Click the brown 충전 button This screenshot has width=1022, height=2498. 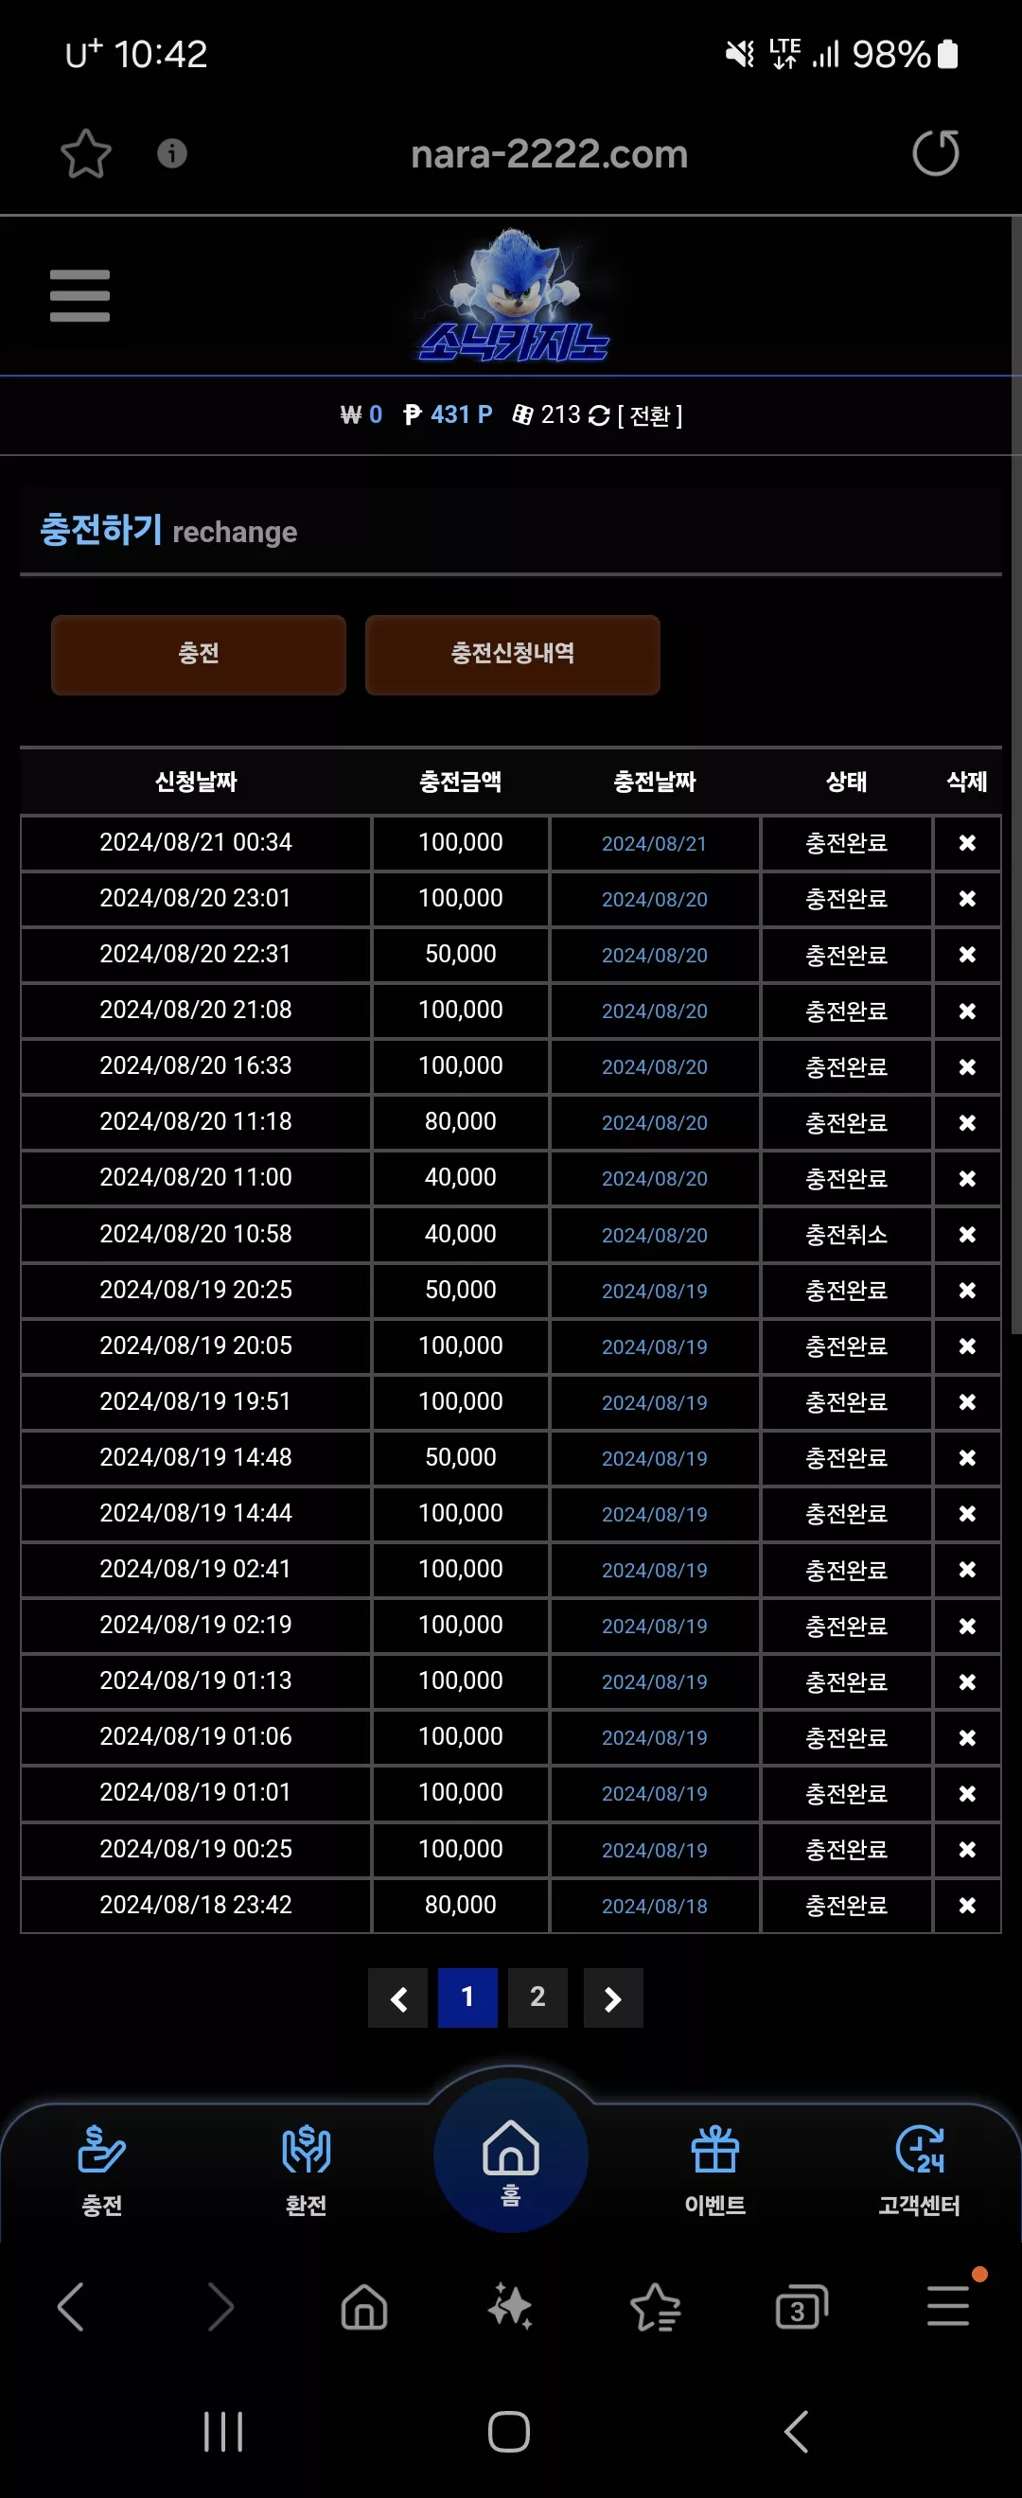pos(198,655)
